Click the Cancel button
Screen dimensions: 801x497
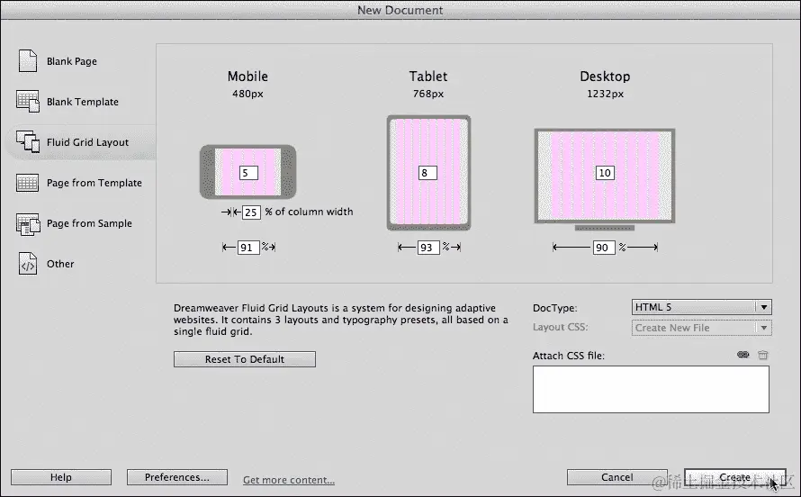click(x=616, y=477)
